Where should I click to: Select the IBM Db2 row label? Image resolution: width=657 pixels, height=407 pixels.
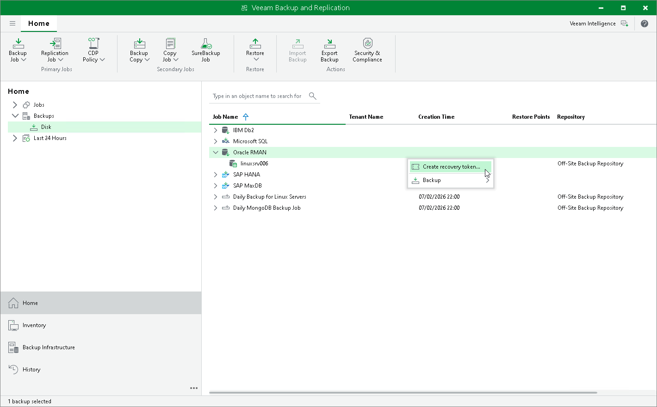coord(243,130)
